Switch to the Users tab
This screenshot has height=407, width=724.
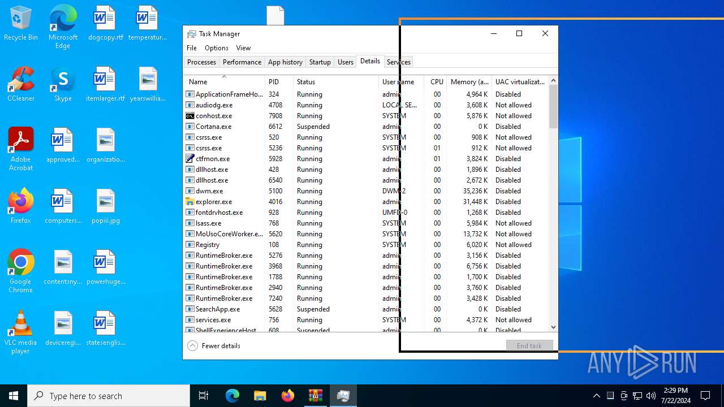(x=346, y=62)
